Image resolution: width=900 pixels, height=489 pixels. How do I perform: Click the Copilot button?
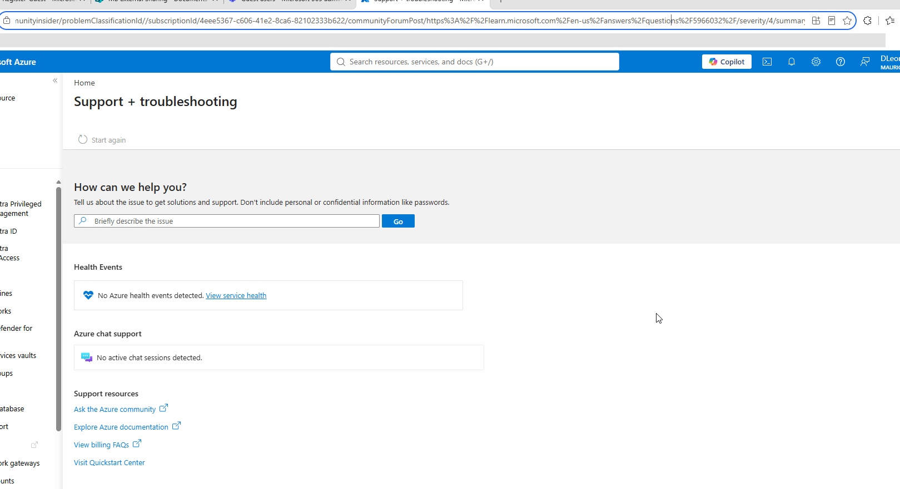pyautogui.click(x=727, y=62)
